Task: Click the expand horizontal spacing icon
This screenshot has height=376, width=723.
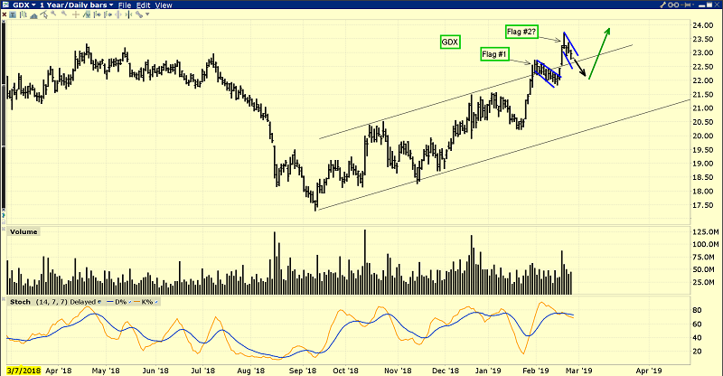Action: click(x=118, y=14)
